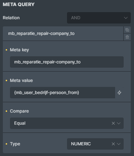Click the Meta value label

tap(21, 80)
